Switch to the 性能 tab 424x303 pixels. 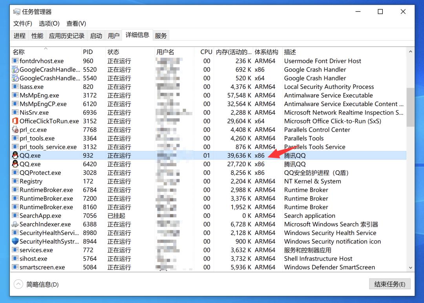pyautogui.click(x=37, y=36)
